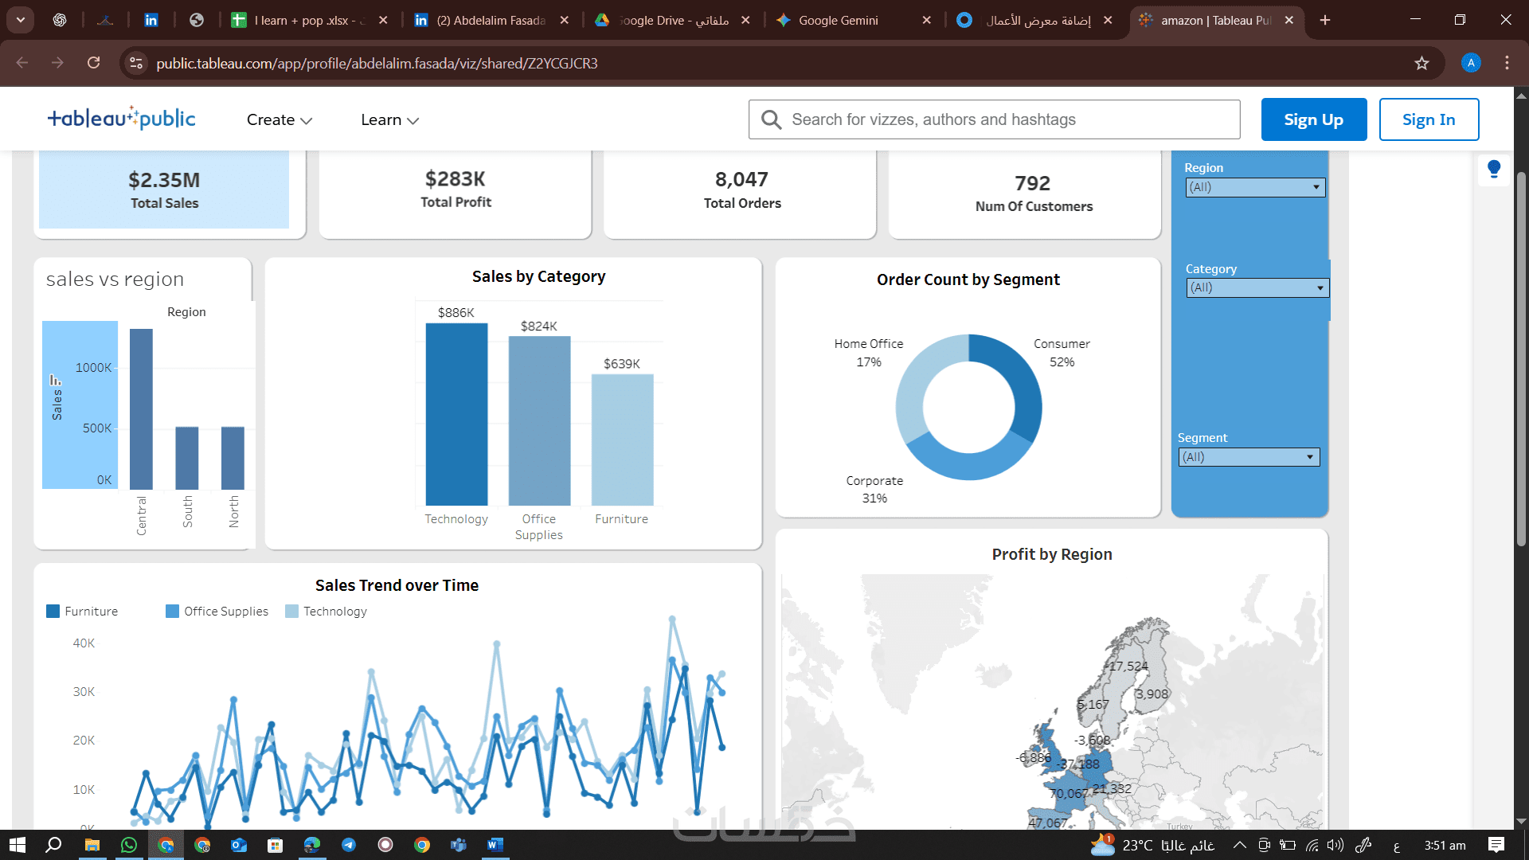Open site information icon in address bar
Image resolution: width=1529 pixels, height=860 pixels.
click(x=136, y=63)
